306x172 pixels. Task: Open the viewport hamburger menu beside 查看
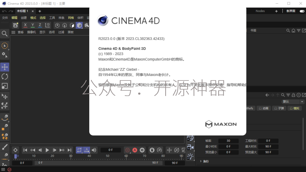13,32
